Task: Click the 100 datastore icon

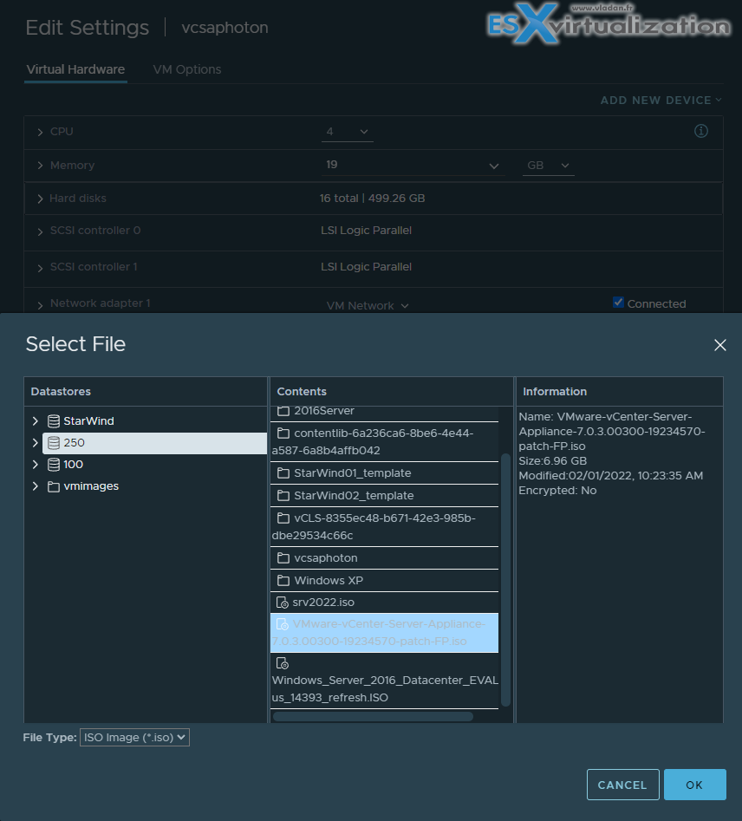Action: pos(54,465)
